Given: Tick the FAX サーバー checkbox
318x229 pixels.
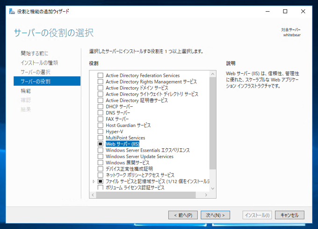Looking at the screenshot, I should [x=101, y=119].
